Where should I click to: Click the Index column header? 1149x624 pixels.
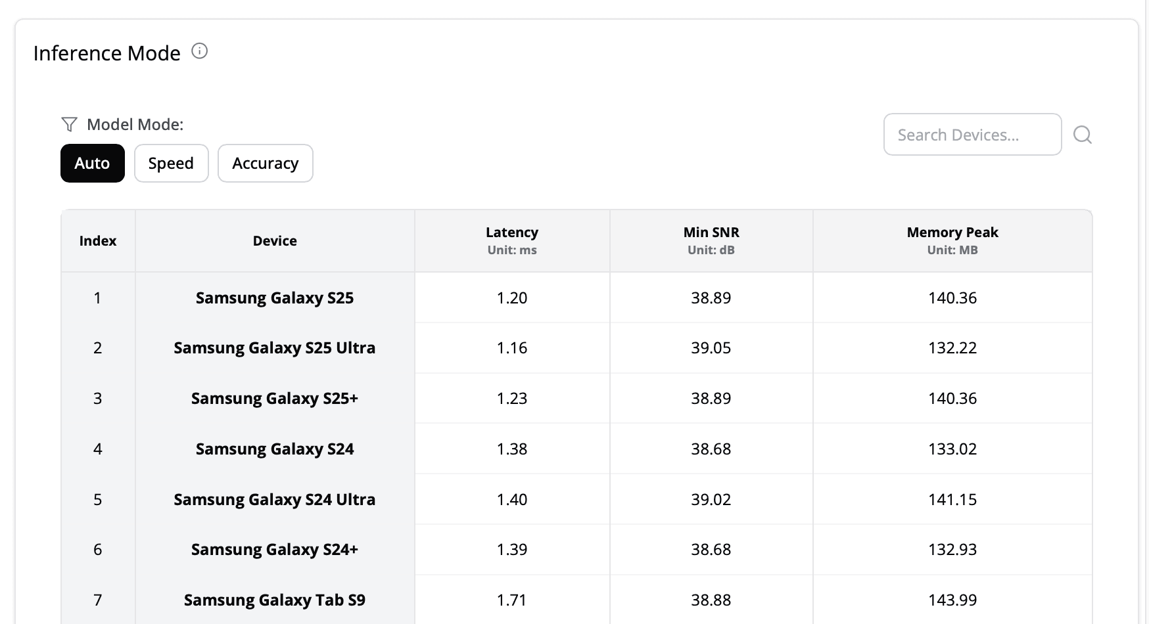97,240
